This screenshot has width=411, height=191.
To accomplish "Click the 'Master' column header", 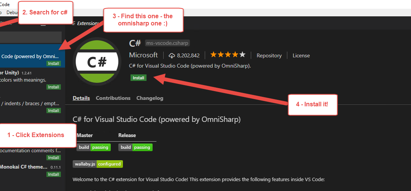I will click(x=84, y=135).
